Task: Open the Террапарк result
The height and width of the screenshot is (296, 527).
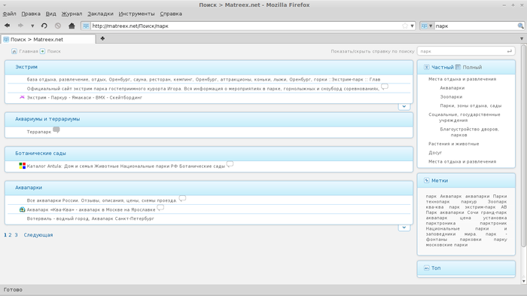Action: [x=39, y=132]
